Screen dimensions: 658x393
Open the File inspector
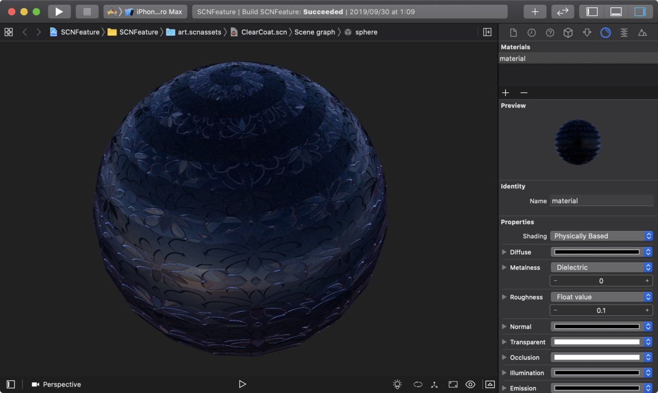click(513, 33)
